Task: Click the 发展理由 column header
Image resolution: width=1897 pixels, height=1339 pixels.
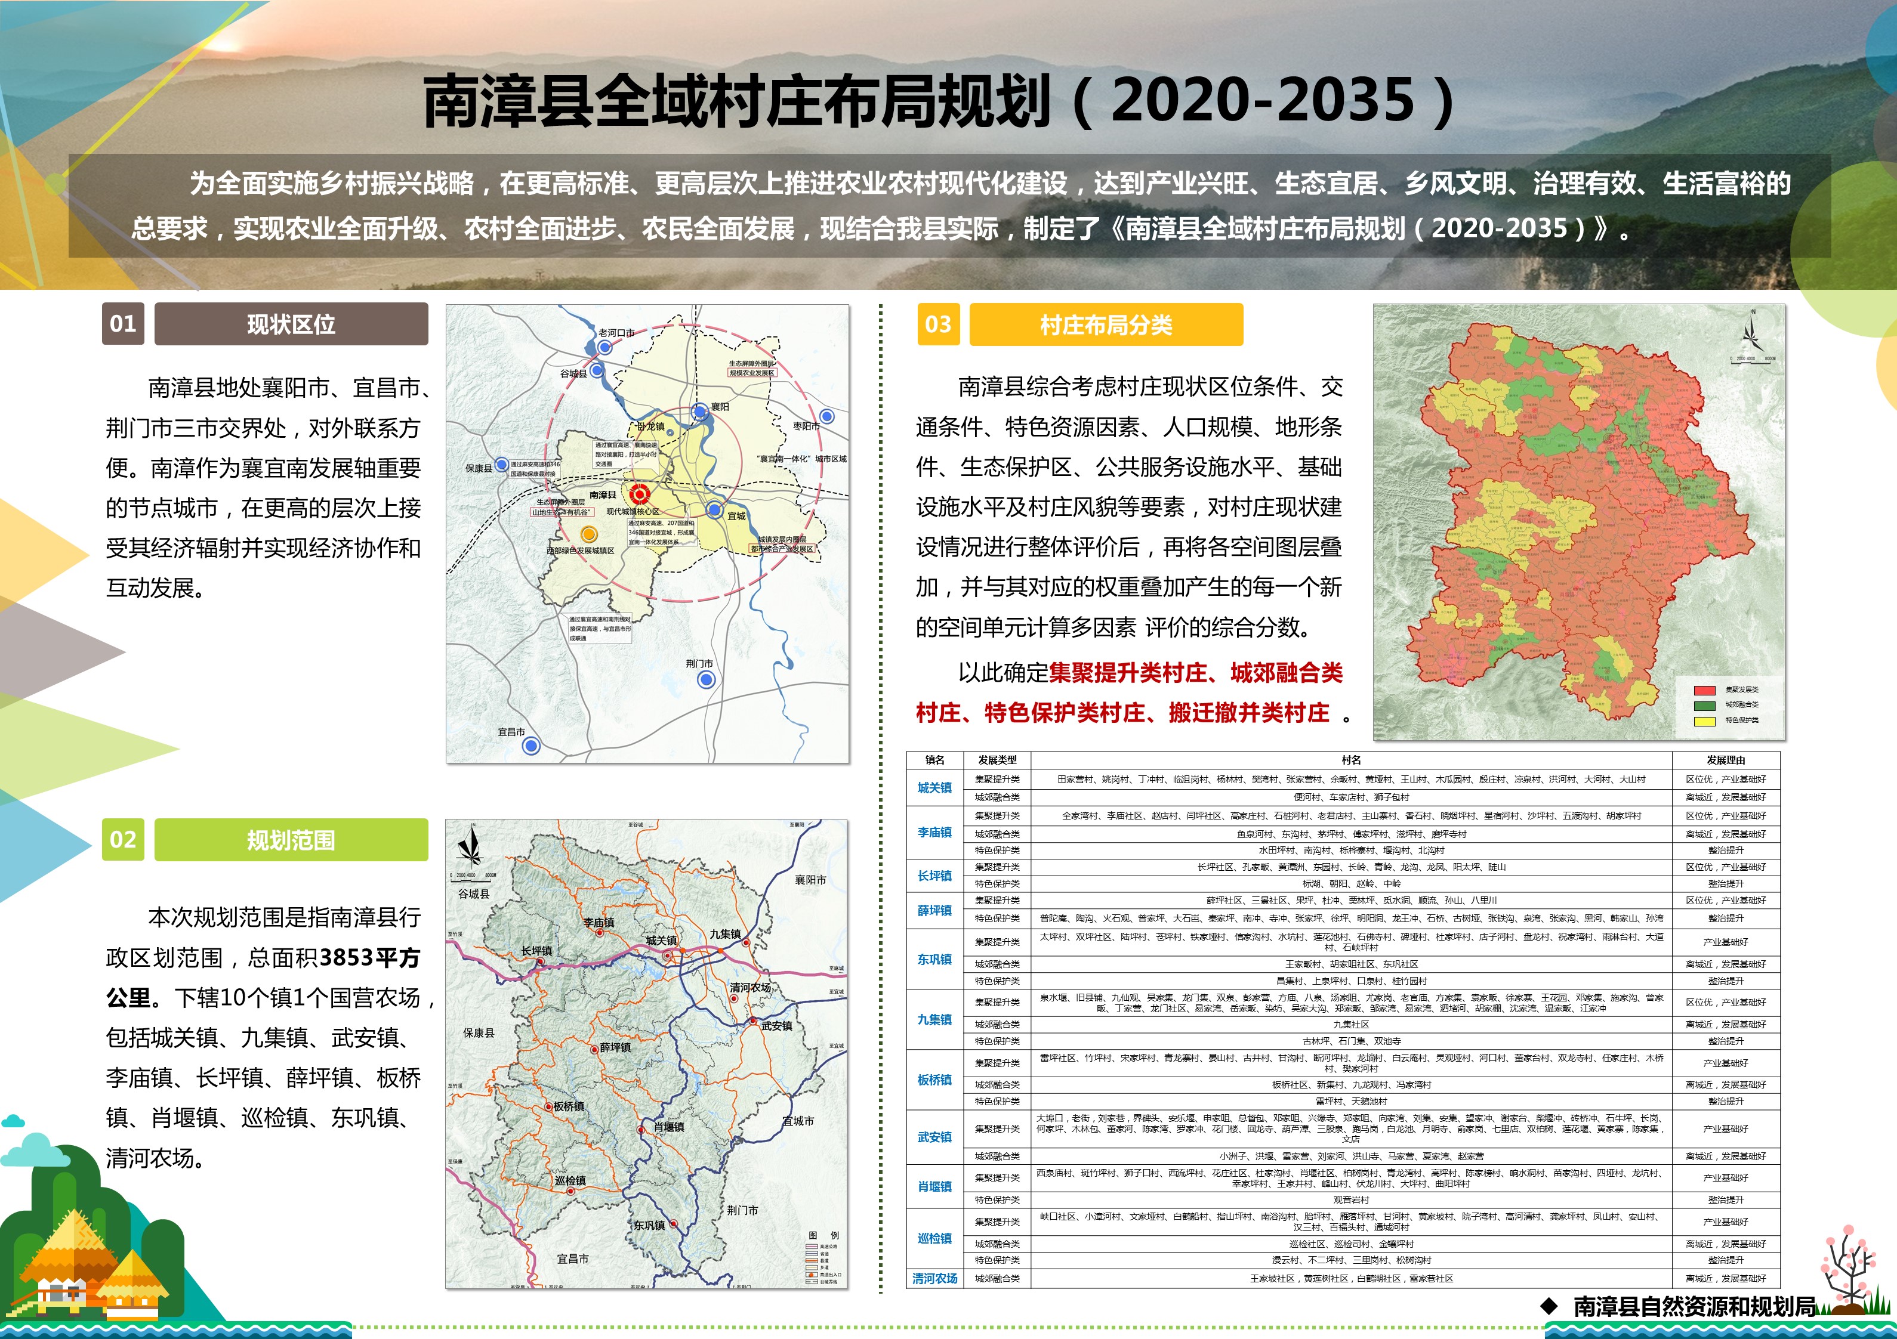Action: (x=1726, y=760)
